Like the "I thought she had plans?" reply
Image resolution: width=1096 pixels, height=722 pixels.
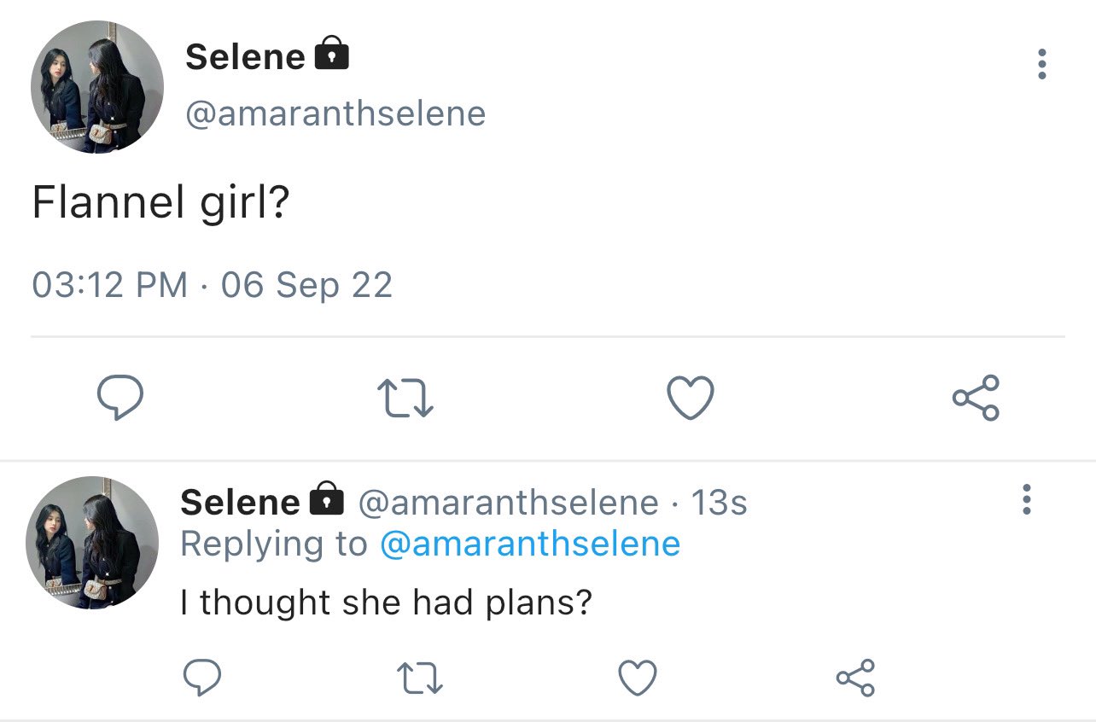tap(638, 678)
